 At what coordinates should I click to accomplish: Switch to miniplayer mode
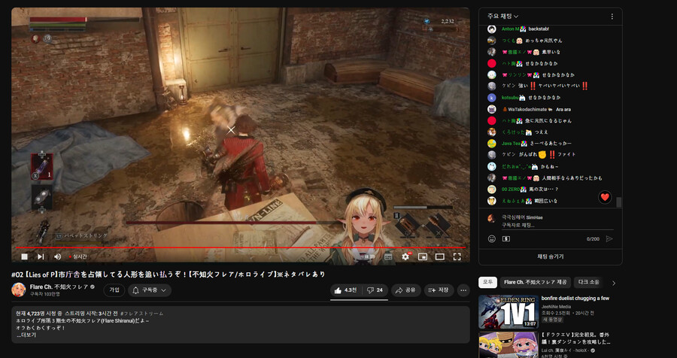422,256
